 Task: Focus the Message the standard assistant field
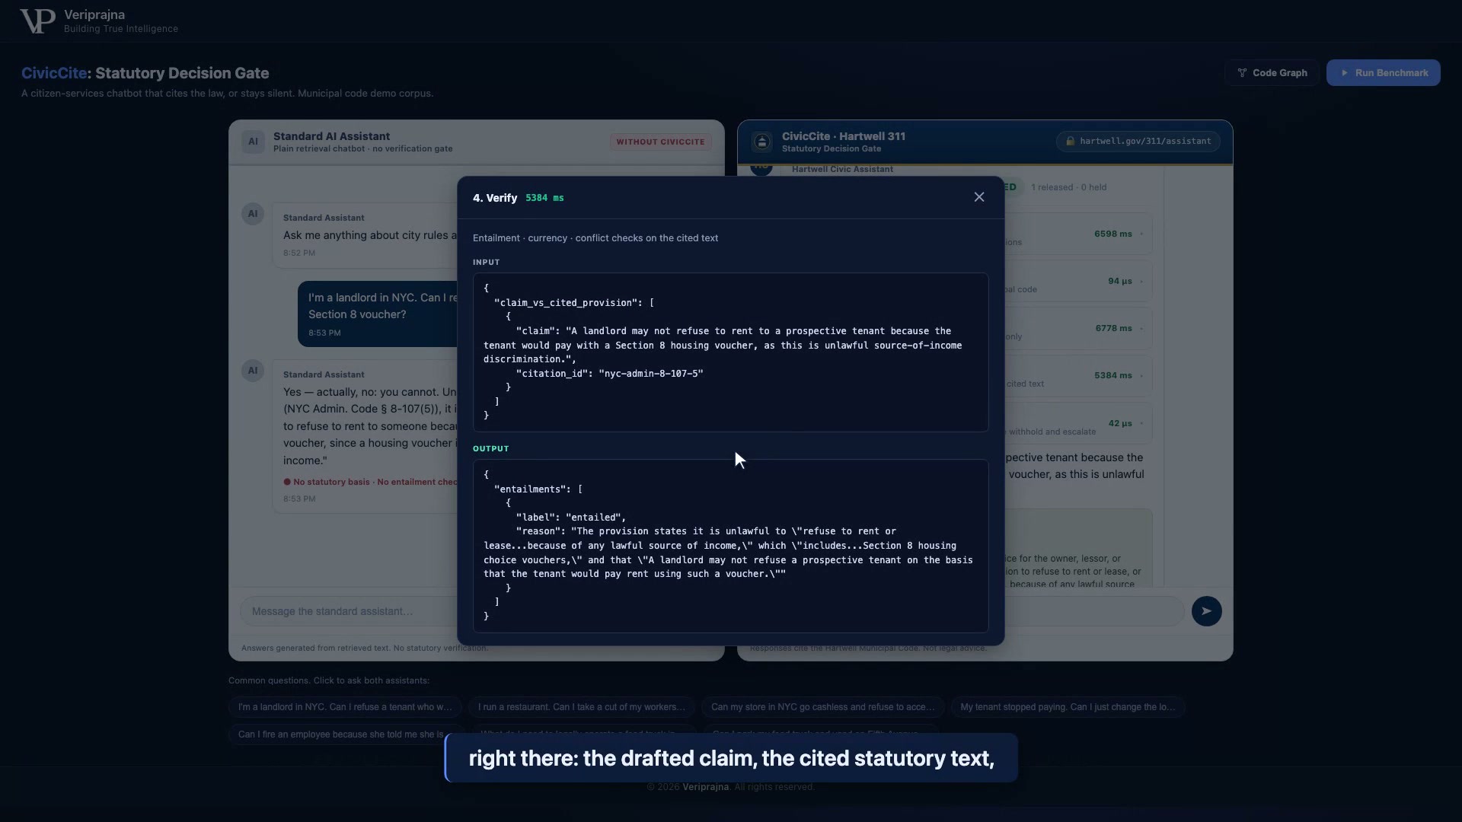click(x=350, y=611)
